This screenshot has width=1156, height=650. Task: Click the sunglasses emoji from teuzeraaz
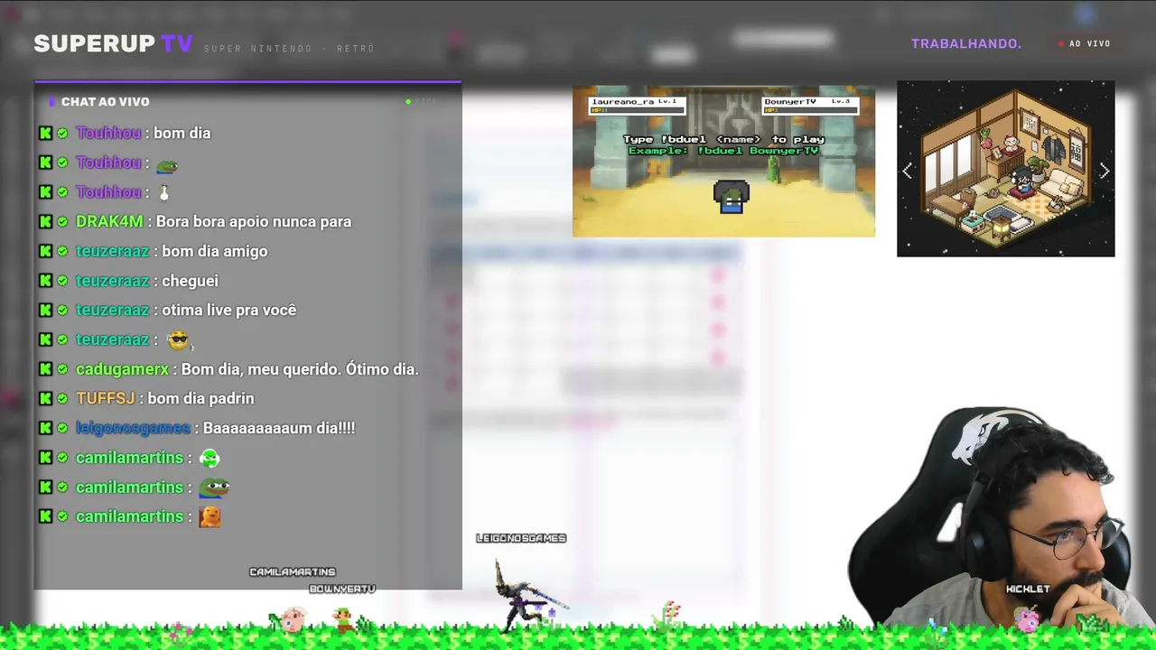178,339
